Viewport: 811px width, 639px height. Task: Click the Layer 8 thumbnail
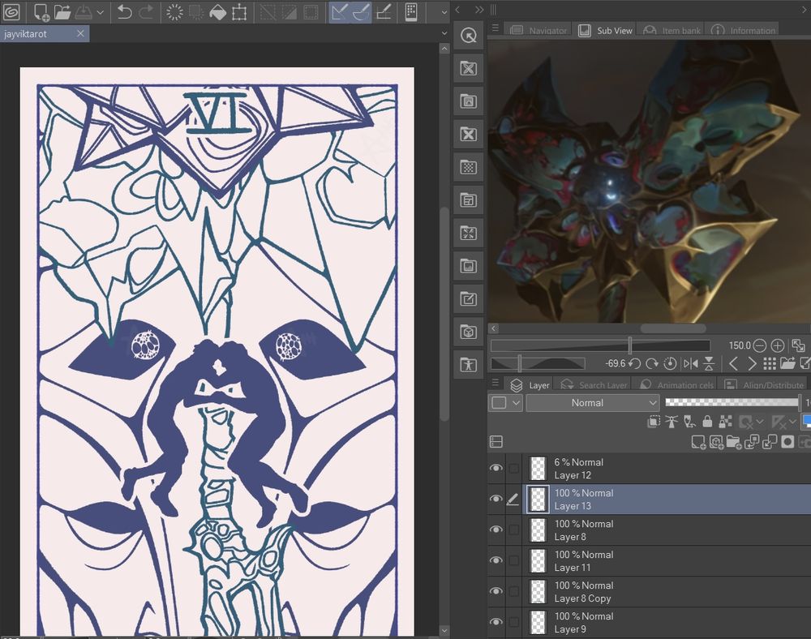[538, 530]
